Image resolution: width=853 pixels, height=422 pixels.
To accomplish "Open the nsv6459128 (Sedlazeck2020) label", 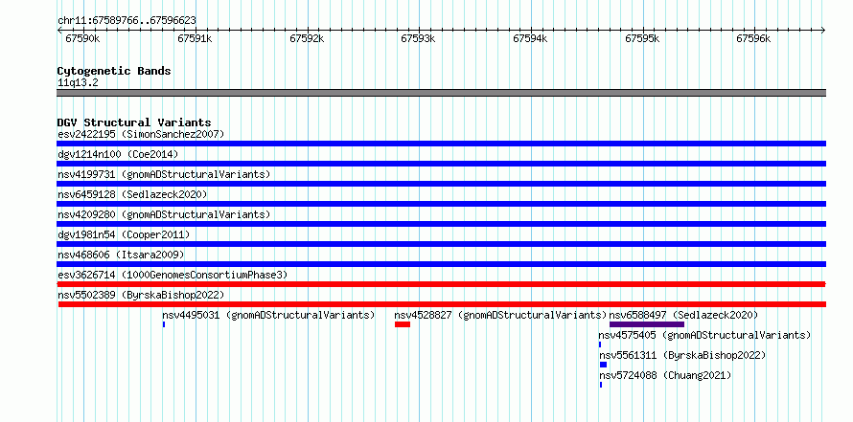I will (132, 194).
